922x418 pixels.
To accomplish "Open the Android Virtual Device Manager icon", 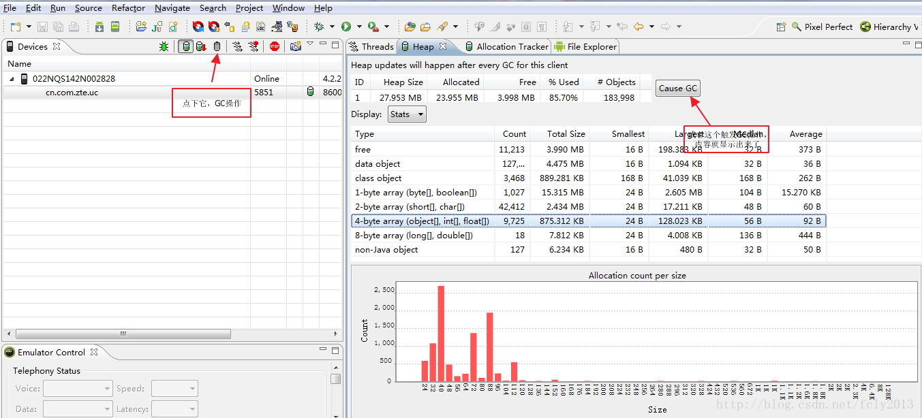I will pyautogui.click(x=115, y=27).
